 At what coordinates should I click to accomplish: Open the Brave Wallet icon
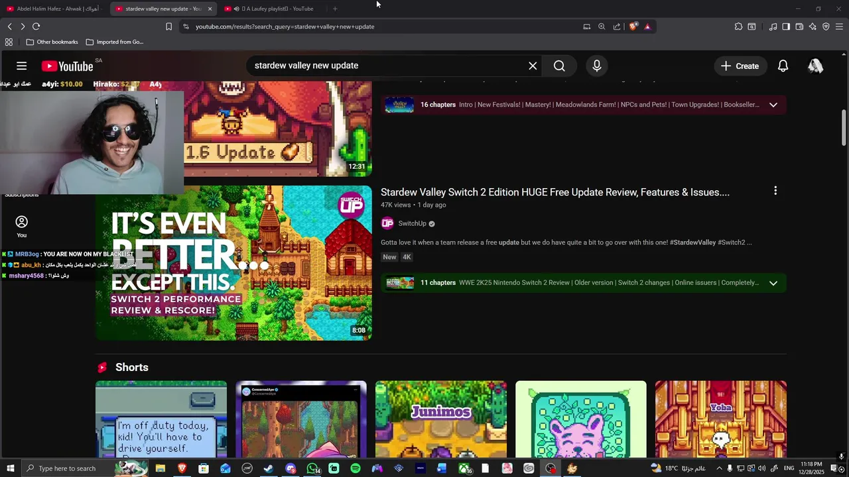pos(799,26)
